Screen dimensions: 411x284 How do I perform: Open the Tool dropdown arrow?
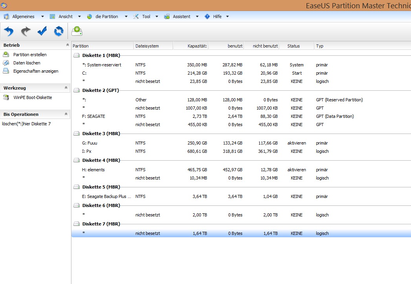pos(157,16)
